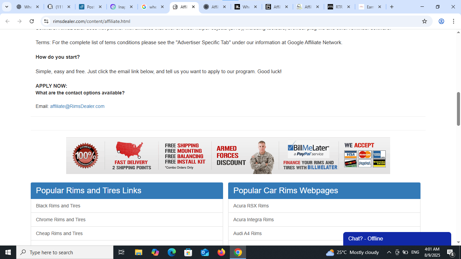This screenshot has width=461, height=259.
Task: Click the American Express card icon
Action: [x=379, y=154]
